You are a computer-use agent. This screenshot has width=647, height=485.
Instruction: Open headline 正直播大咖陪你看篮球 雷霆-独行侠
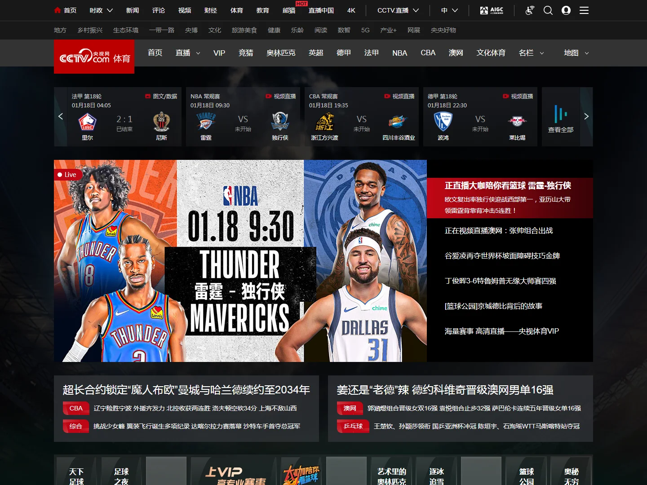pyautogui.click(x=508, y=185)
